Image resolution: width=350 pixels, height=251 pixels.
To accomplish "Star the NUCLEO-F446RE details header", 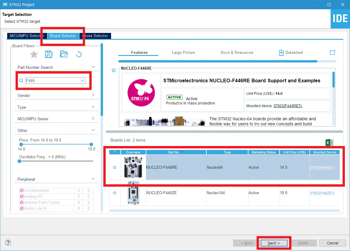I will [x=114, y=70].
